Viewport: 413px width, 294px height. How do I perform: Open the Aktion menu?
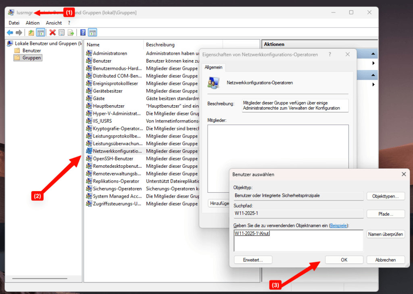33,23
